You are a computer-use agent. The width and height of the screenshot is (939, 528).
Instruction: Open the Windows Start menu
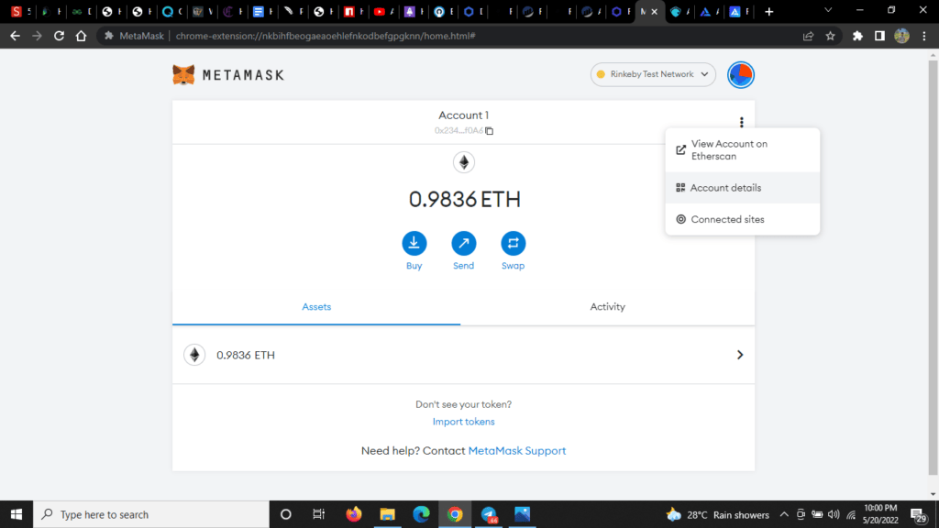17,514
